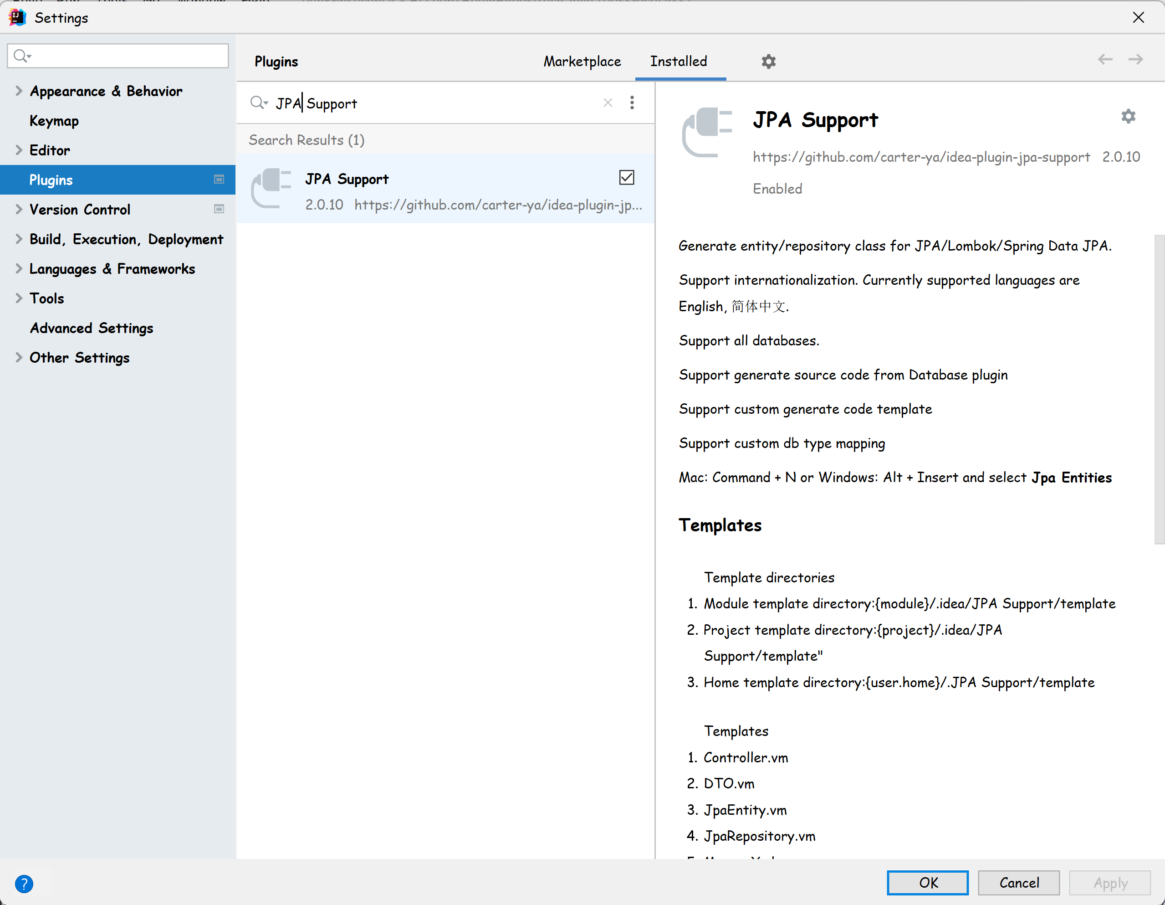This screenshot has height=905, width=1165.
Task: Open plugin search options three-dot menu
Action: [x=632, y=103]
